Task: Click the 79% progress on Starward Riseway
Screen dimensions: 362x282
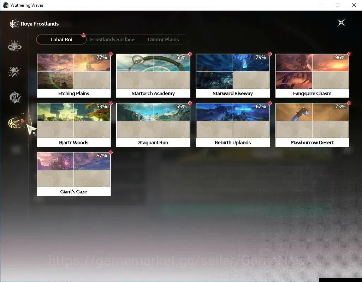Action: point(261,58)
